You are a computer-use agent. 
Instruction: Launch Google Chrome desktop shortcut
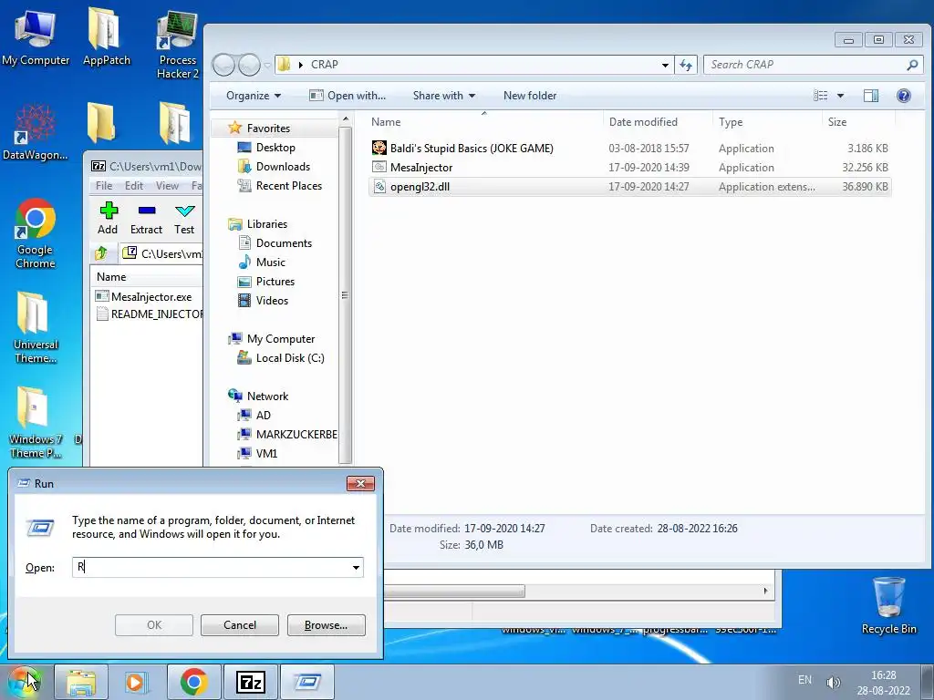point(35,232)
